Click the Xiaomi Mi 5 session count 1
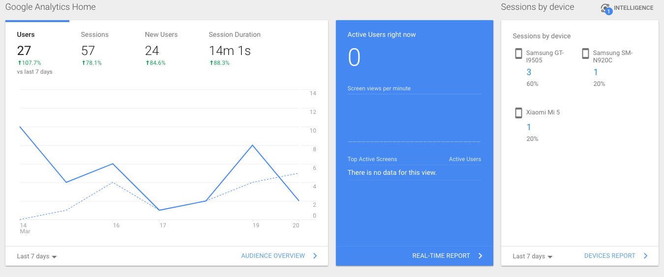664x277 pixels. tap(529, 127)
